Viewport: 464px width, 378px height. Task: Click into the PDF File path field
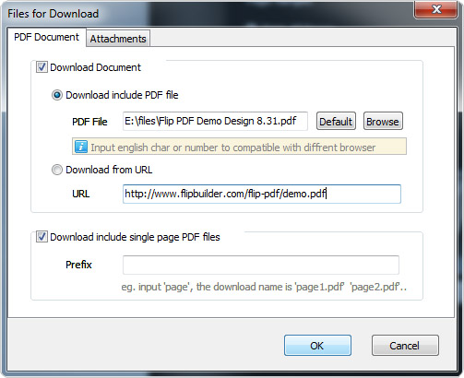click(215, 121)
